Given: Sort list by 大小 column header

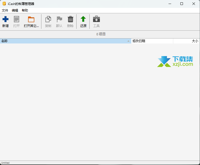Looking at the screenshot, I should pos(186,41).
